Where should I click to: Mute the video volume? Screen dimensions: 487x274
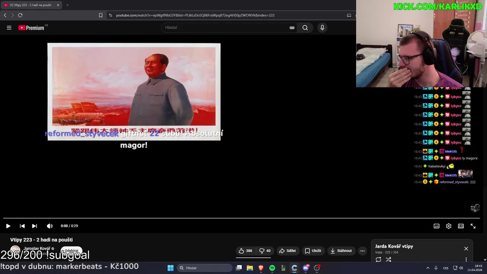[49, 226]
